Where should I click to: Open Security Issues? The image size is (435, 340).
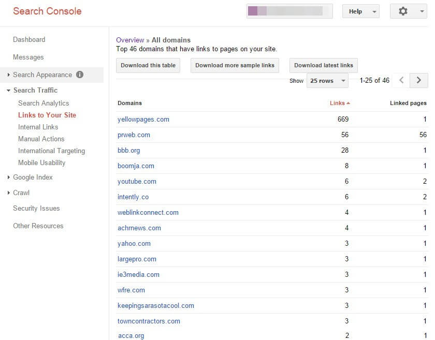tap(36, 208)
